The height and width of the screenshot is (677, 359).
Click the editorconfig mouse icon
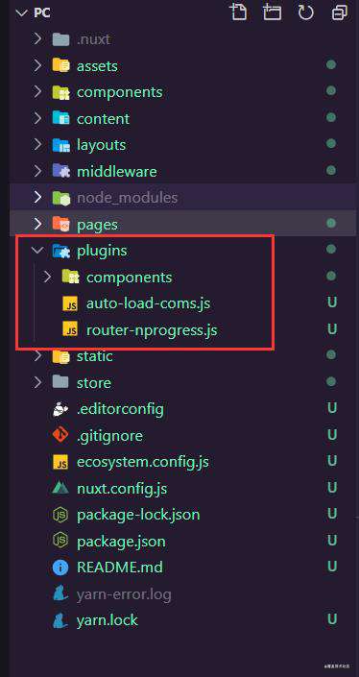click(60, 408)
